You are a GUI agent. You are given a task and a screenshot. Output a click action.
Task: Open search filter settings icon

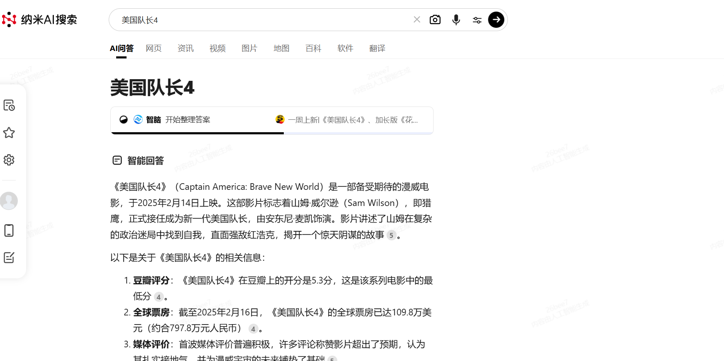[477, 20]
